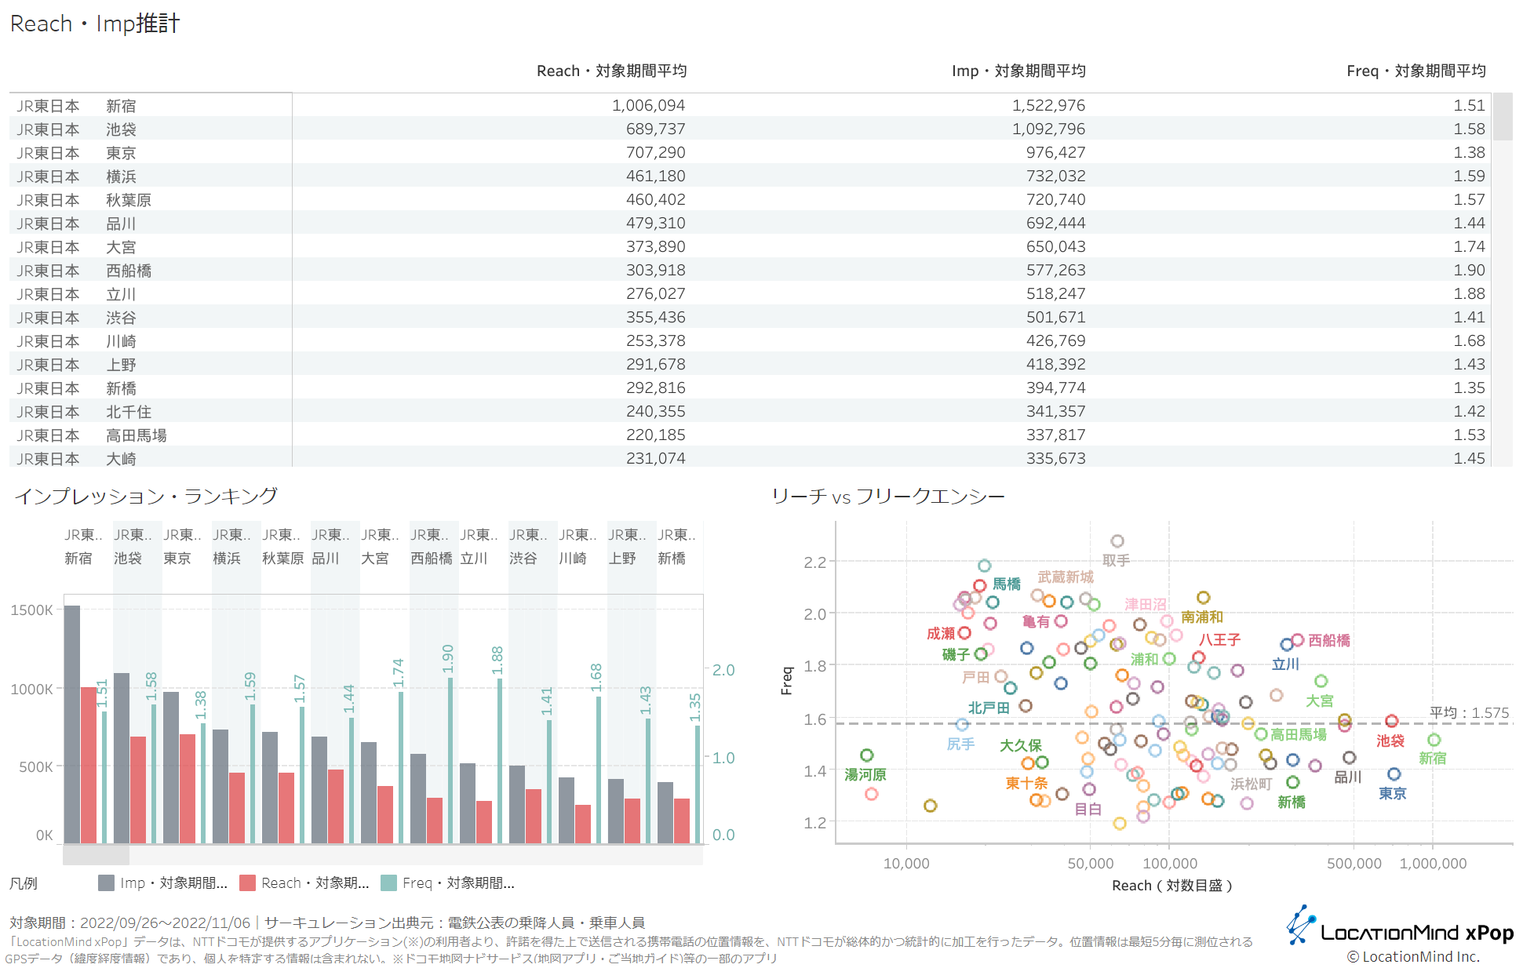Click the Freq・対象期間平均 column header

1416,71
